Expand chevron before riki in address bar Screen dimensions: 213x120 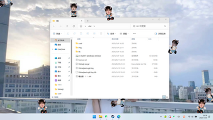pyautogui.click(x=85, y=26)
